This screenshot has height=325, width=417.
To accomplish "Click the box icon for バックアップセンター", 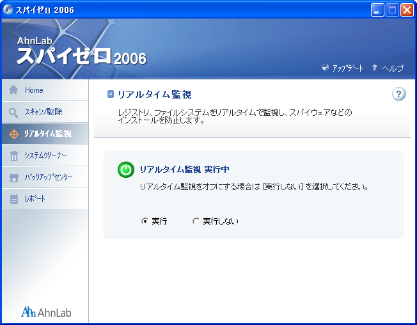I will tap(14, 178).
